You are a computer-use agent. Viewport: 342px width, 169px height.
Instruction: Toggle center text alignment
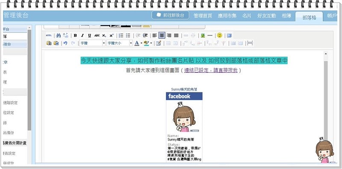[x=162, y=35]
